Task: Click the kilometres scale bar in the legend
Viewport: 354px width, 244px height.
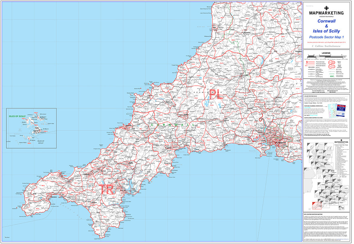Action: (324, 56)
